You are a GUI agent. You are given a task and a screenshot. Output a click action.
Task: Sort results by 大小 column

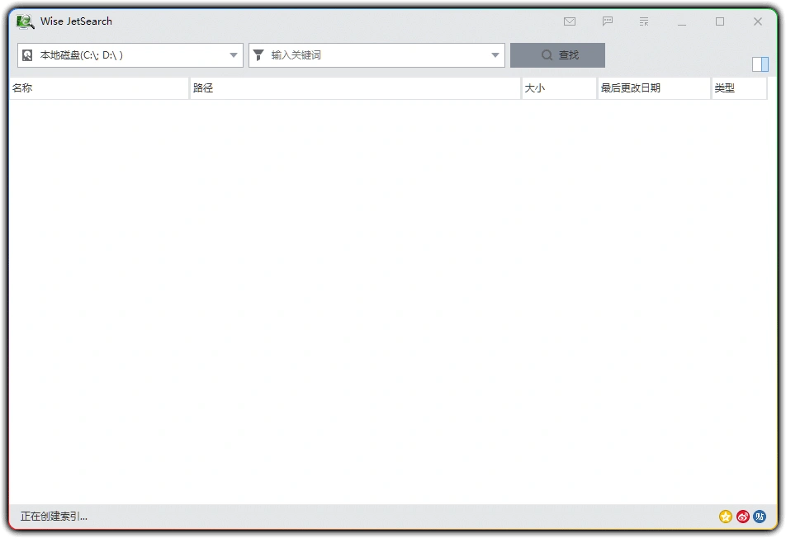click(560, 88)
